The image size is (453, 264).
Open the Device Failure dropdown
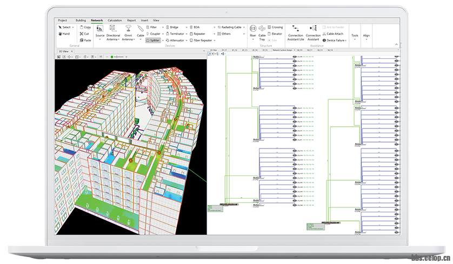pyautogui.click(x=335, y=40)
